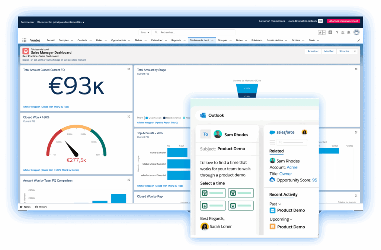Show notifications via the bell icon
Image resolution: width=381 pixels, height=250 pixels.
pyautogui.click(x=349, y=33)
